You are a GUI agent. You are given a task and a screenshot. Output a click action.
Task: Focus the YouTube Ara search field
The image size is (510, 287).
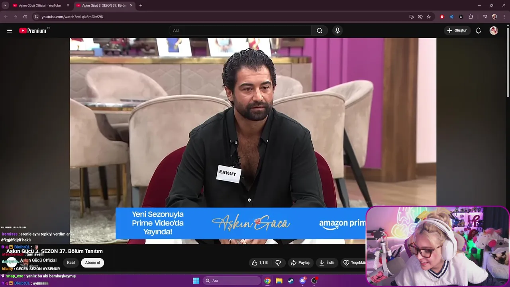pos(240,31)
